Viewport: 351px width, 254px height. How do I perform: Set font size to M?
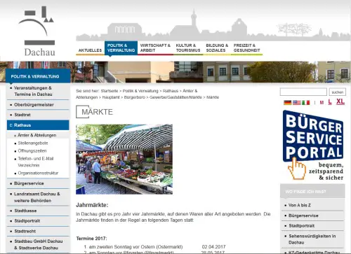click(322, 102)
